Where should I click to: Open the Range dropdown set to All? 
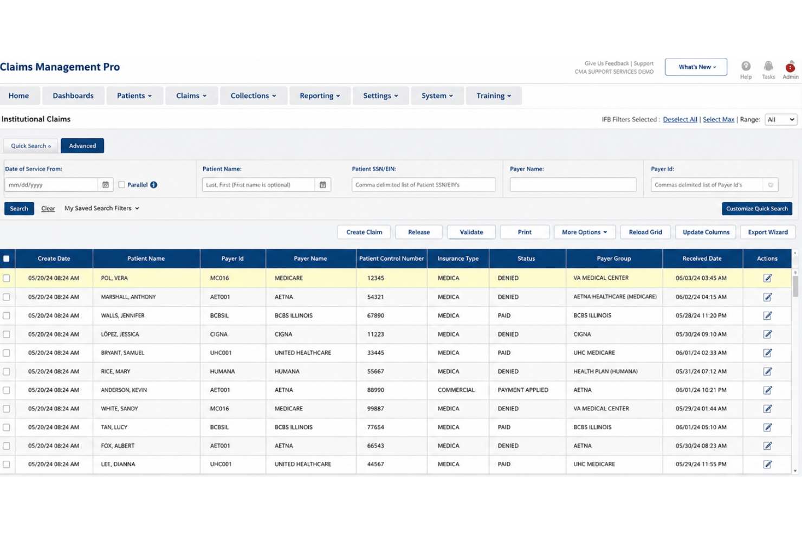tap(781, 119)
